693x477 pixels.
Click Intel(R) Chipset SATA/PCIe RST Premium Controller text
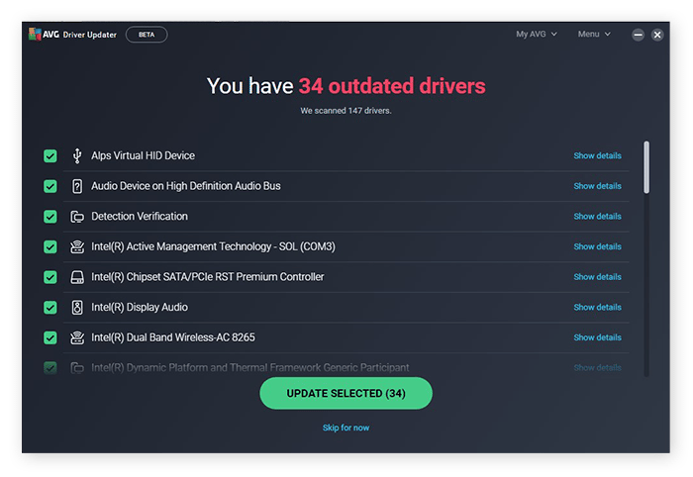coord(208,277)
